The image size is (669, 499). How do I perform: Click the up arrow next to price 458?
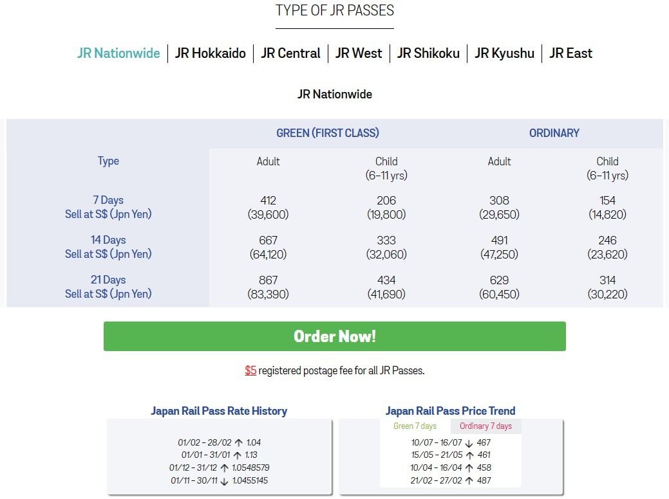pos(469,467)
